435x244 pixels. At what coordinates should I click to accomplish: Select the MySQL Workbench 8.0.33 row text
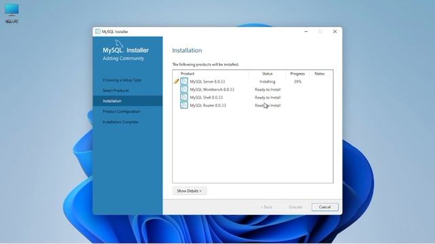pyautogui.click(x=212, y=89)
